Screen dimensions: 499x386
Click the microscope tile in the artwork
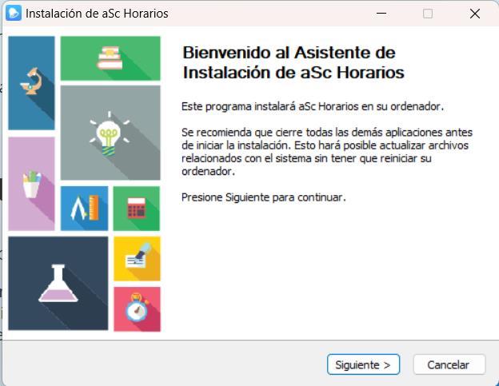coord(31,83)
